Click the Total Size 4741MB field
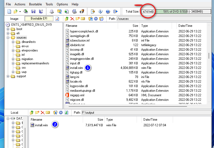 pyautogui.click(x=148, y=12)
